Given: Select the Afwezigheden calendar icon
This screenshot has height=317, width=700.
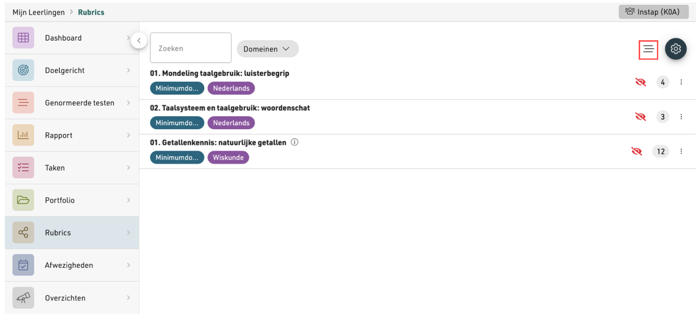Looking at the screenshot, I should pyautogui.click(x=23, y=265).
